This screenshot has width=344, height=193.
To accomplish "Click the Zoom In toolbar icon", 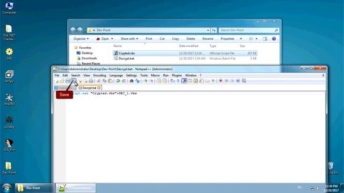I will (x=145, y=81).
